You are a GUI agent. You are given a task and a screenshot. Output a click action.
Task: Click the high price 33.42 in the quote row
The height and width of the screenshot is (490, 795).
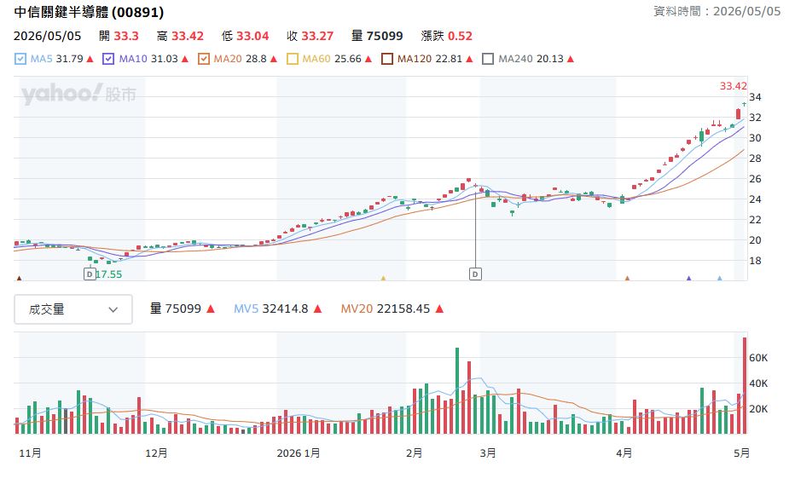188,36
